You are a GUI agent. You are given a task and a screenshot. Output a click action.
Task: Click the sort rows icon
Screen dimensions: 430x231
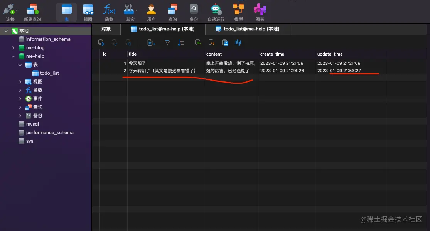click(181, 42)
